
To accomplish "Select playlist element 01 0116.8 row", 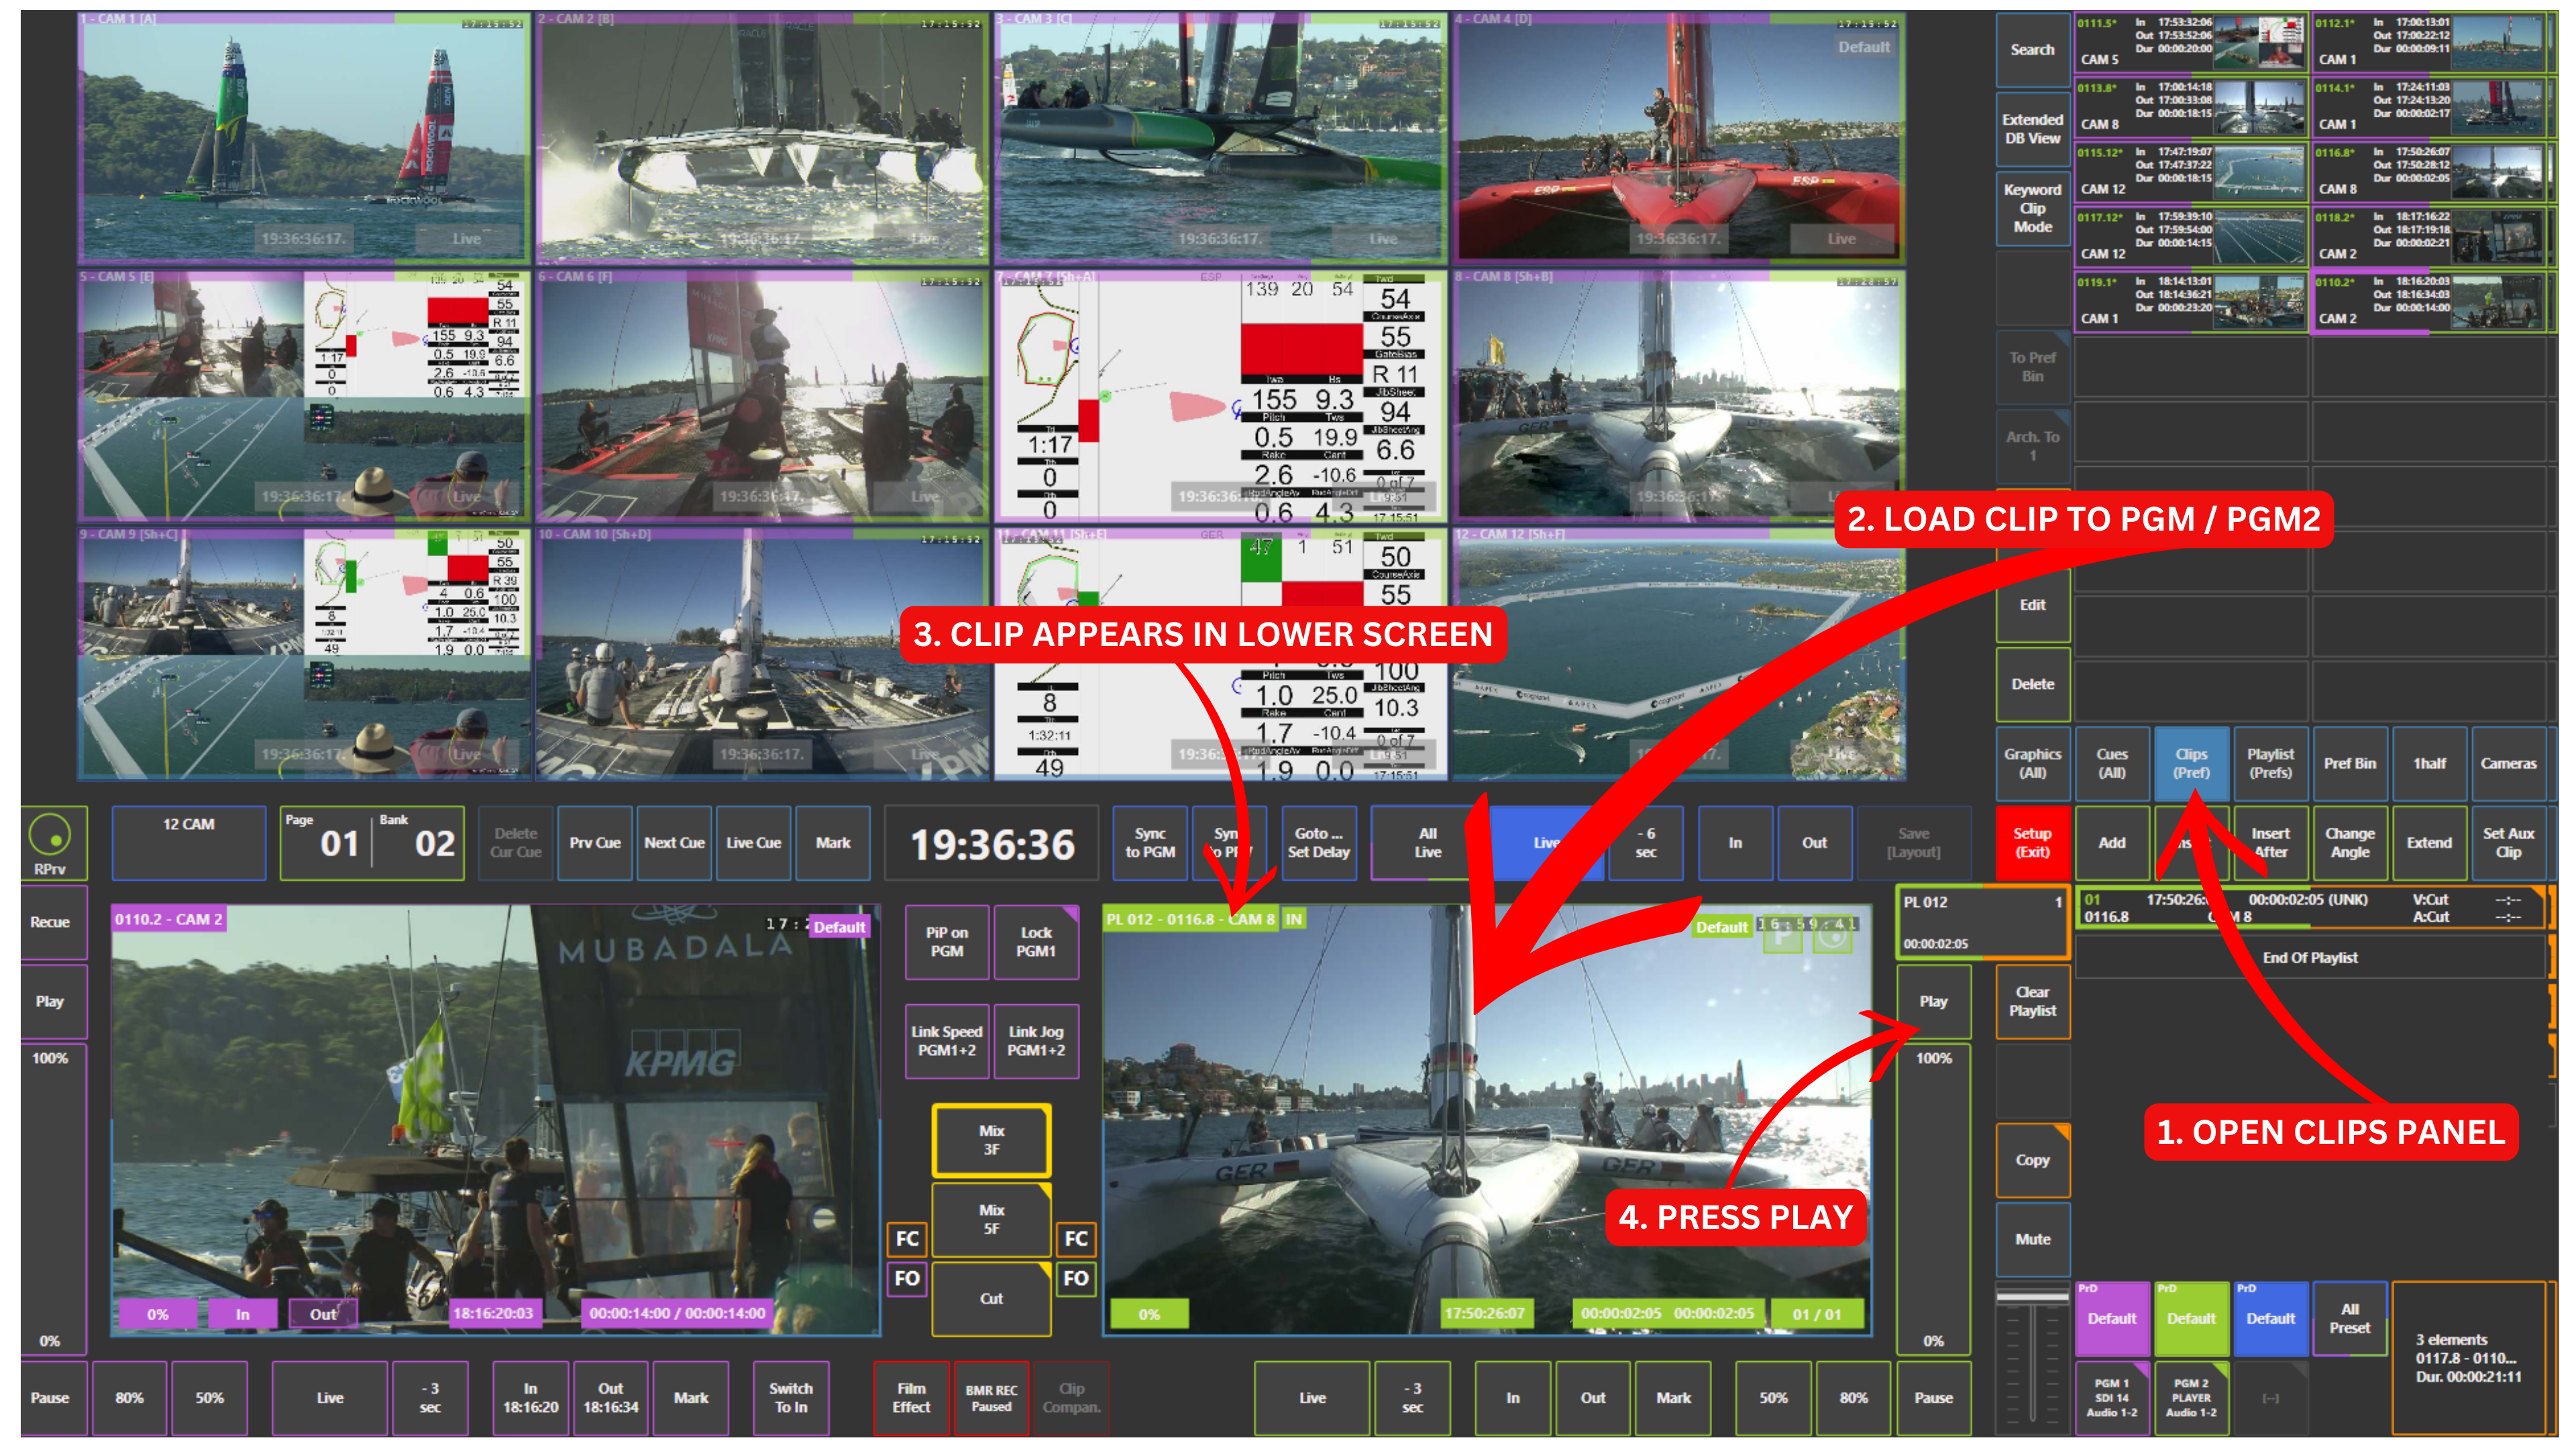I will click(2311, 908).
